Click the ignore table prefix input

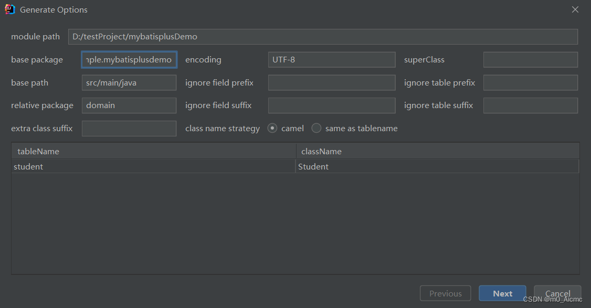point(530,82)
